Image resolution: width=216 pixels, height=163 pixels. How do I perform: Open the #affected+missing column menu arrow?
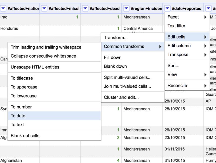click(x=44, y=8)
